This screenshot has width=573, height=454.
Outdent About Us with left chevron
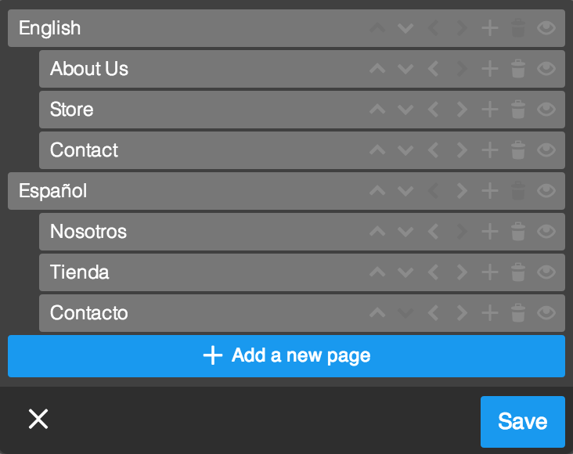pos(433,69)
